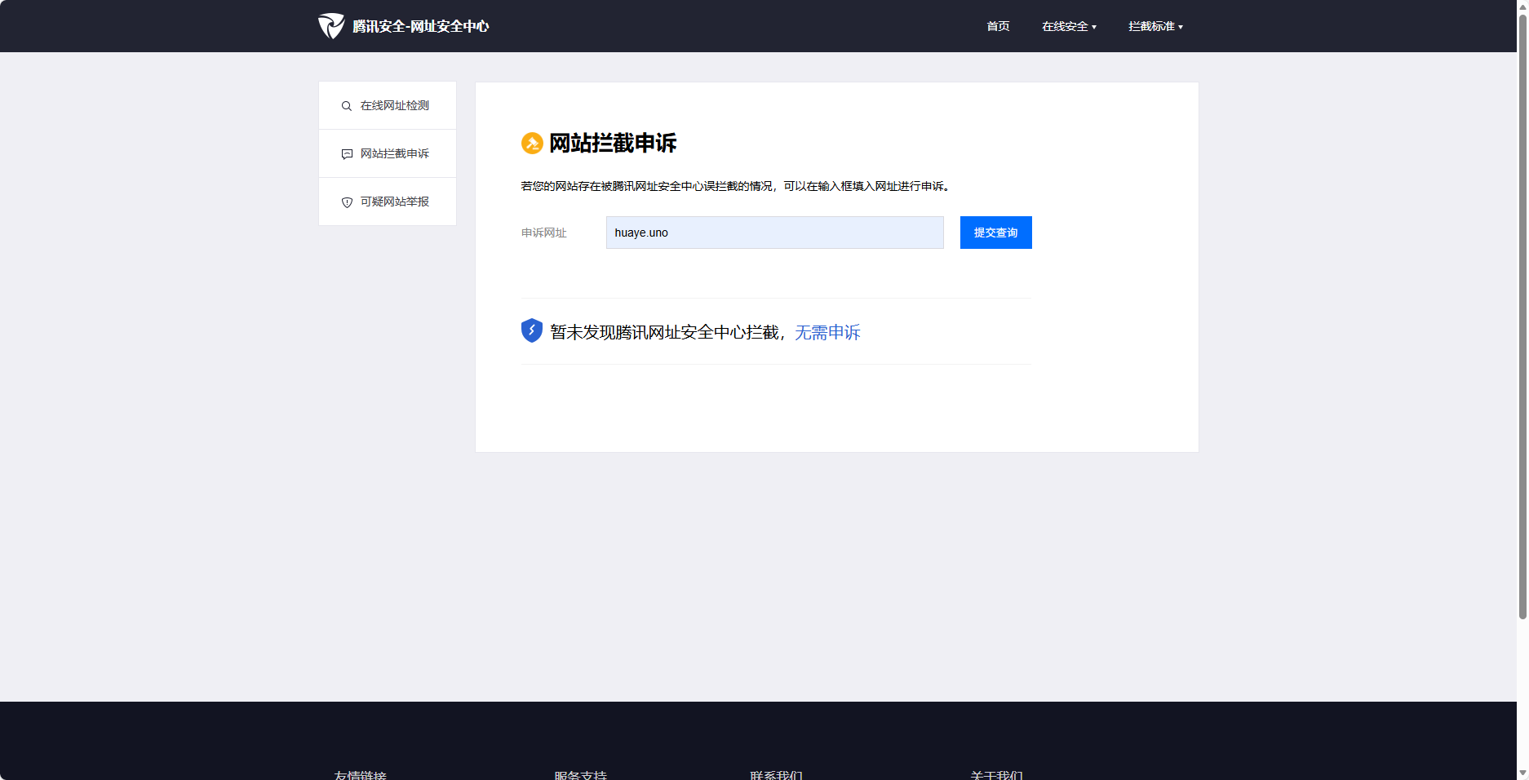Click the text 暂未发现腾讯网址安全中心拦截
Image resolution: width=1529 pixels, height=780 pixels.
coord(665,332)
